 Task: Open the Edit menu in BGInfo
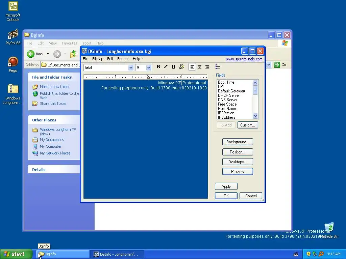coord(110,59)
